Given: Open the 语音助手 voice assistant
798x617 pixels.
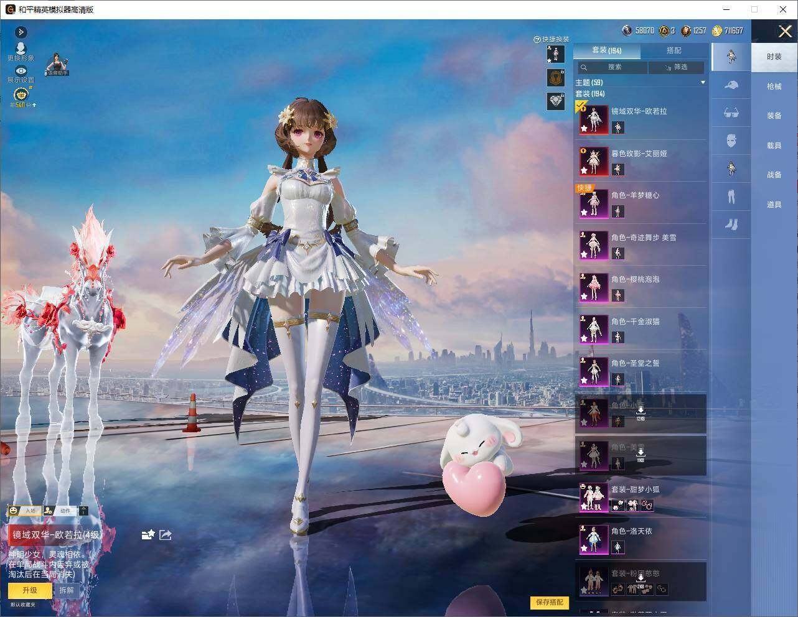Looking at the screenshot, I should point(57,65).
